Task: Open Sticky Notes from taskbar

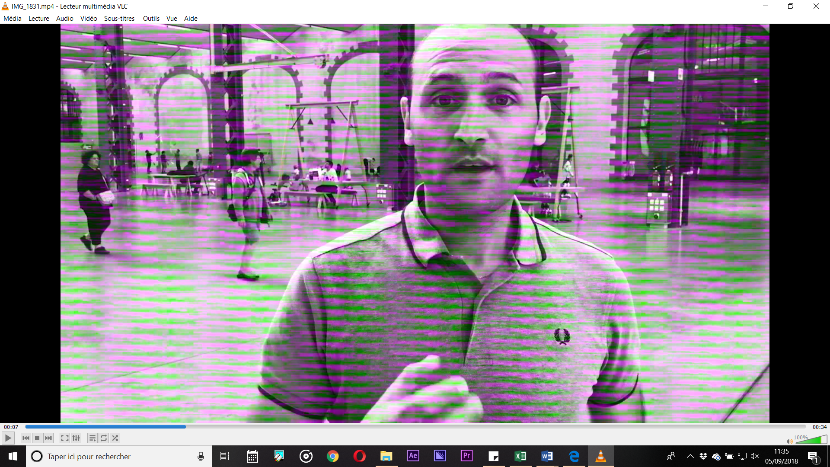Action: click(494, 456)
